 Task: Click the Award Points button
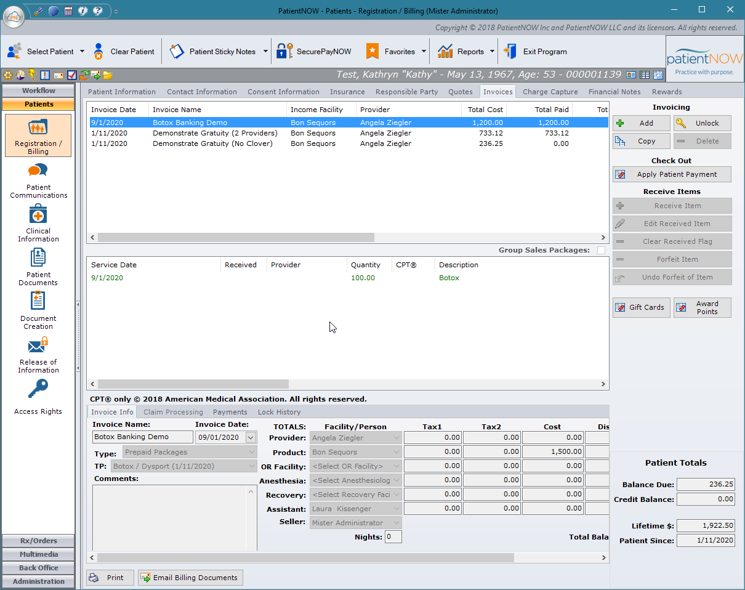point(703,307)
